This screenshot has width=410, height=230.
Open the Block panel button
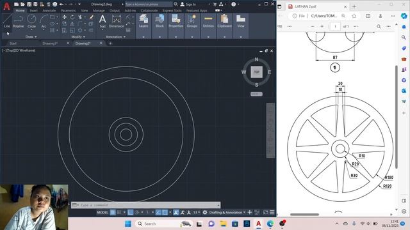click(x=160, y=21)
